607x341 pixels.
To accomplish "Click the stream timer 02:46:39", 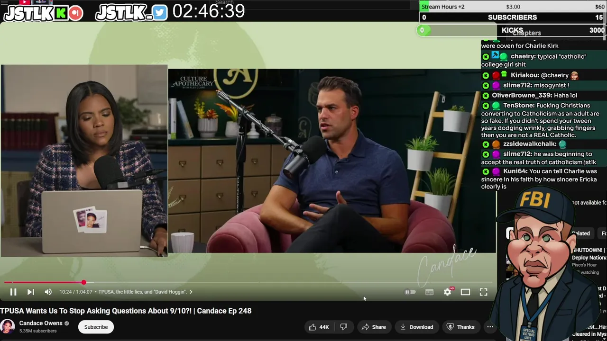I will coord(209,11).
